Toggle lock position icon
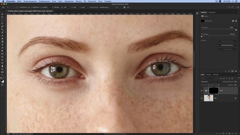Viewport: 240px width, 135px height. (x=213, y=85)
